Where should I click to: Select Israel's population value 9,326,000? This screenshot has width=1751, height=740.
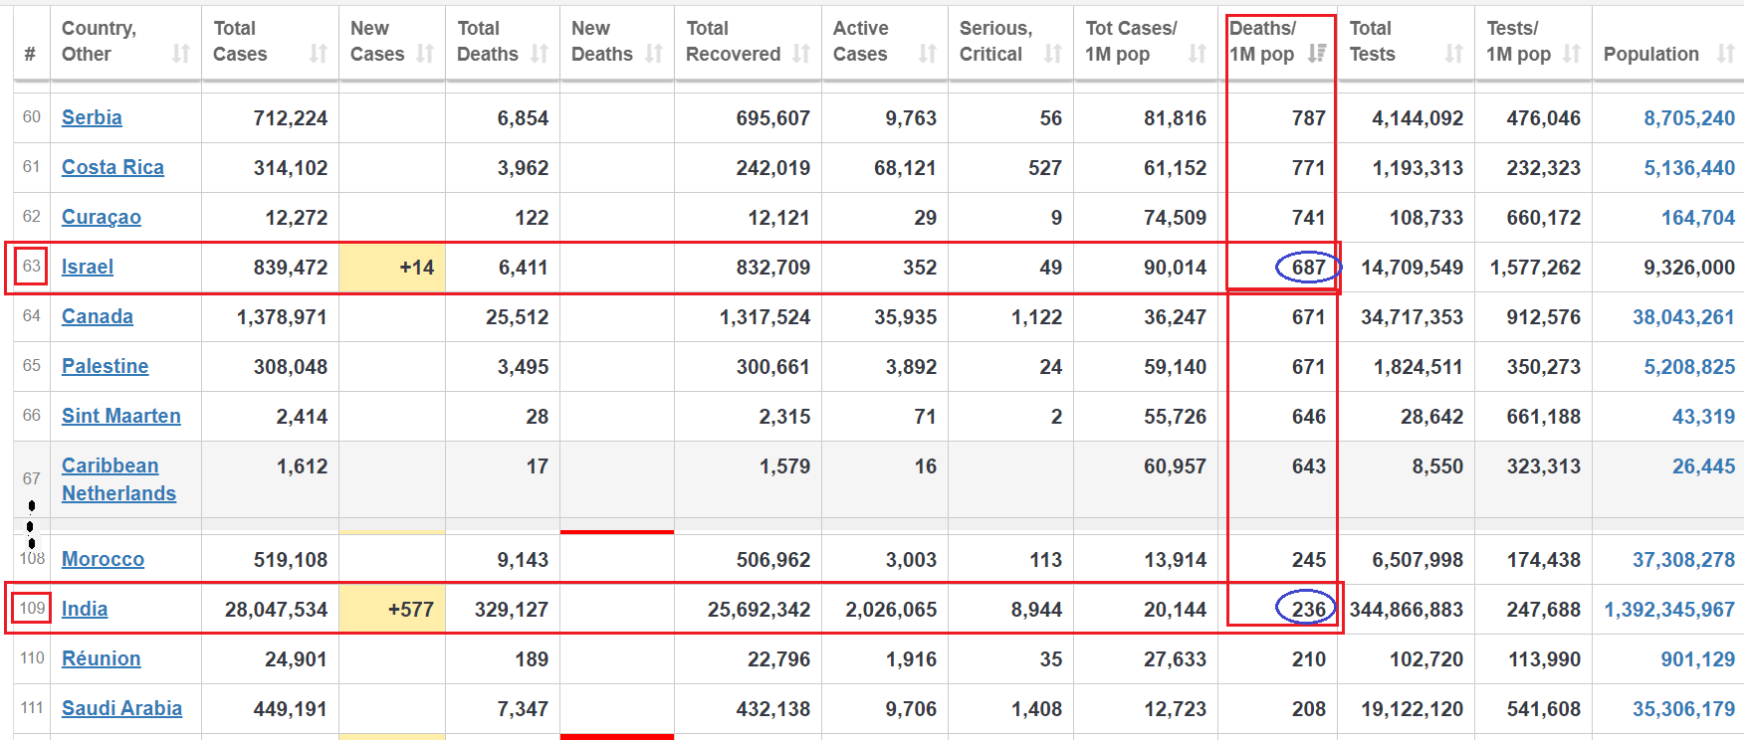(x=1689, y=268)
